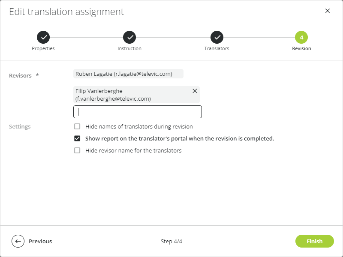
Task: Click the Finish button
Action: point(315,241)
